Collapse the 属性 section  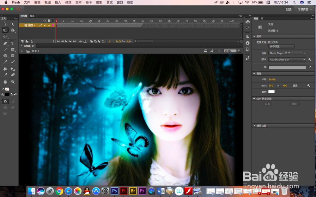coord(254,73)
